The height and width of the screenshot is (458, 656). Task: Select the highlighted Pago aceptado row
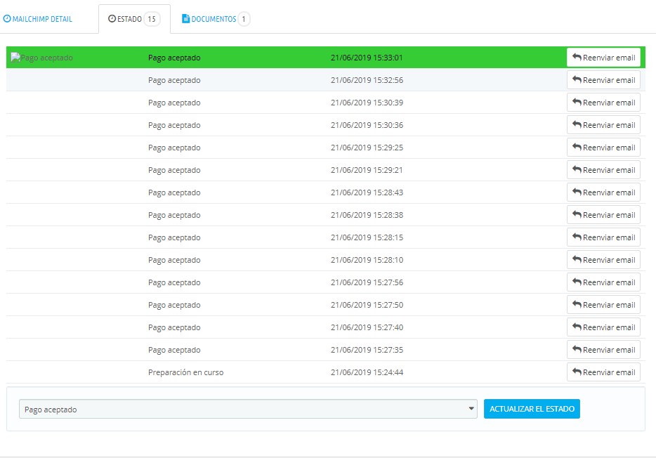[x=281, y=57]
